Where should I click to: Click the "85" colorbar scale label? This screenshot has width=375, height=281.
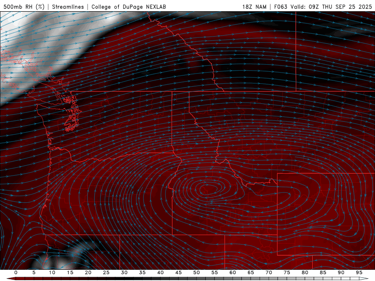pyautogui.click(x=323, y=273)
